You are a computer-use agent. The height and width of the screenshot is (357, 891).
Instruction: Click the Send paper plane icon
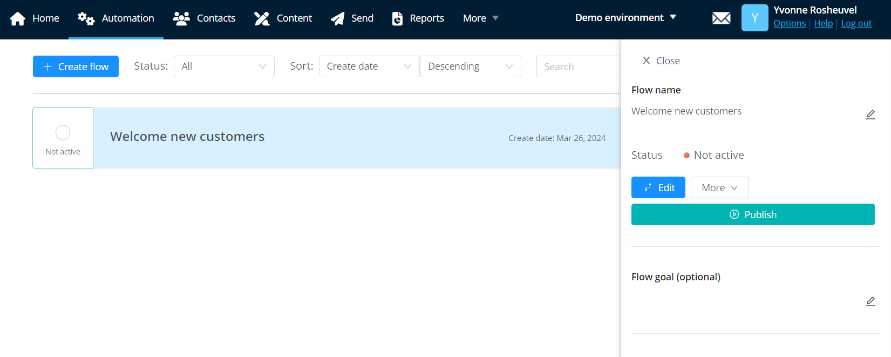pos(338,18)
